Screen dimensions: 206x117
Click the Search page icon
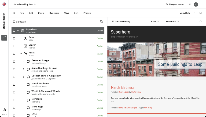tap(25, 46)
